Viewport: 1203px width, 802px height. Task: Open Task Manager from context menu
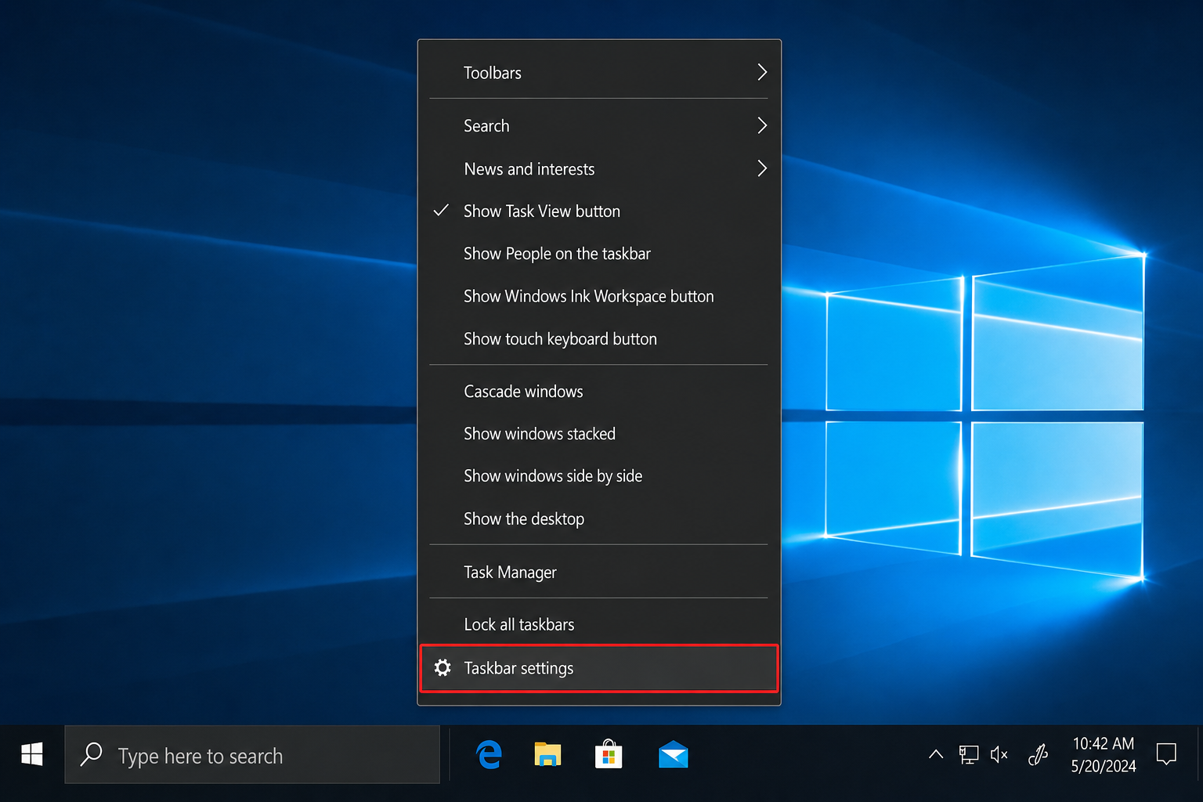coord(599,572)
